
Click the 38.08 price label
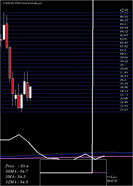coord(124,69)
